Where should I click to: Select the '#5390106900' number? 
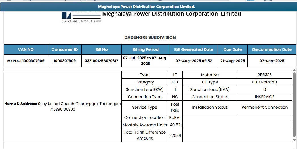(63, 110)
